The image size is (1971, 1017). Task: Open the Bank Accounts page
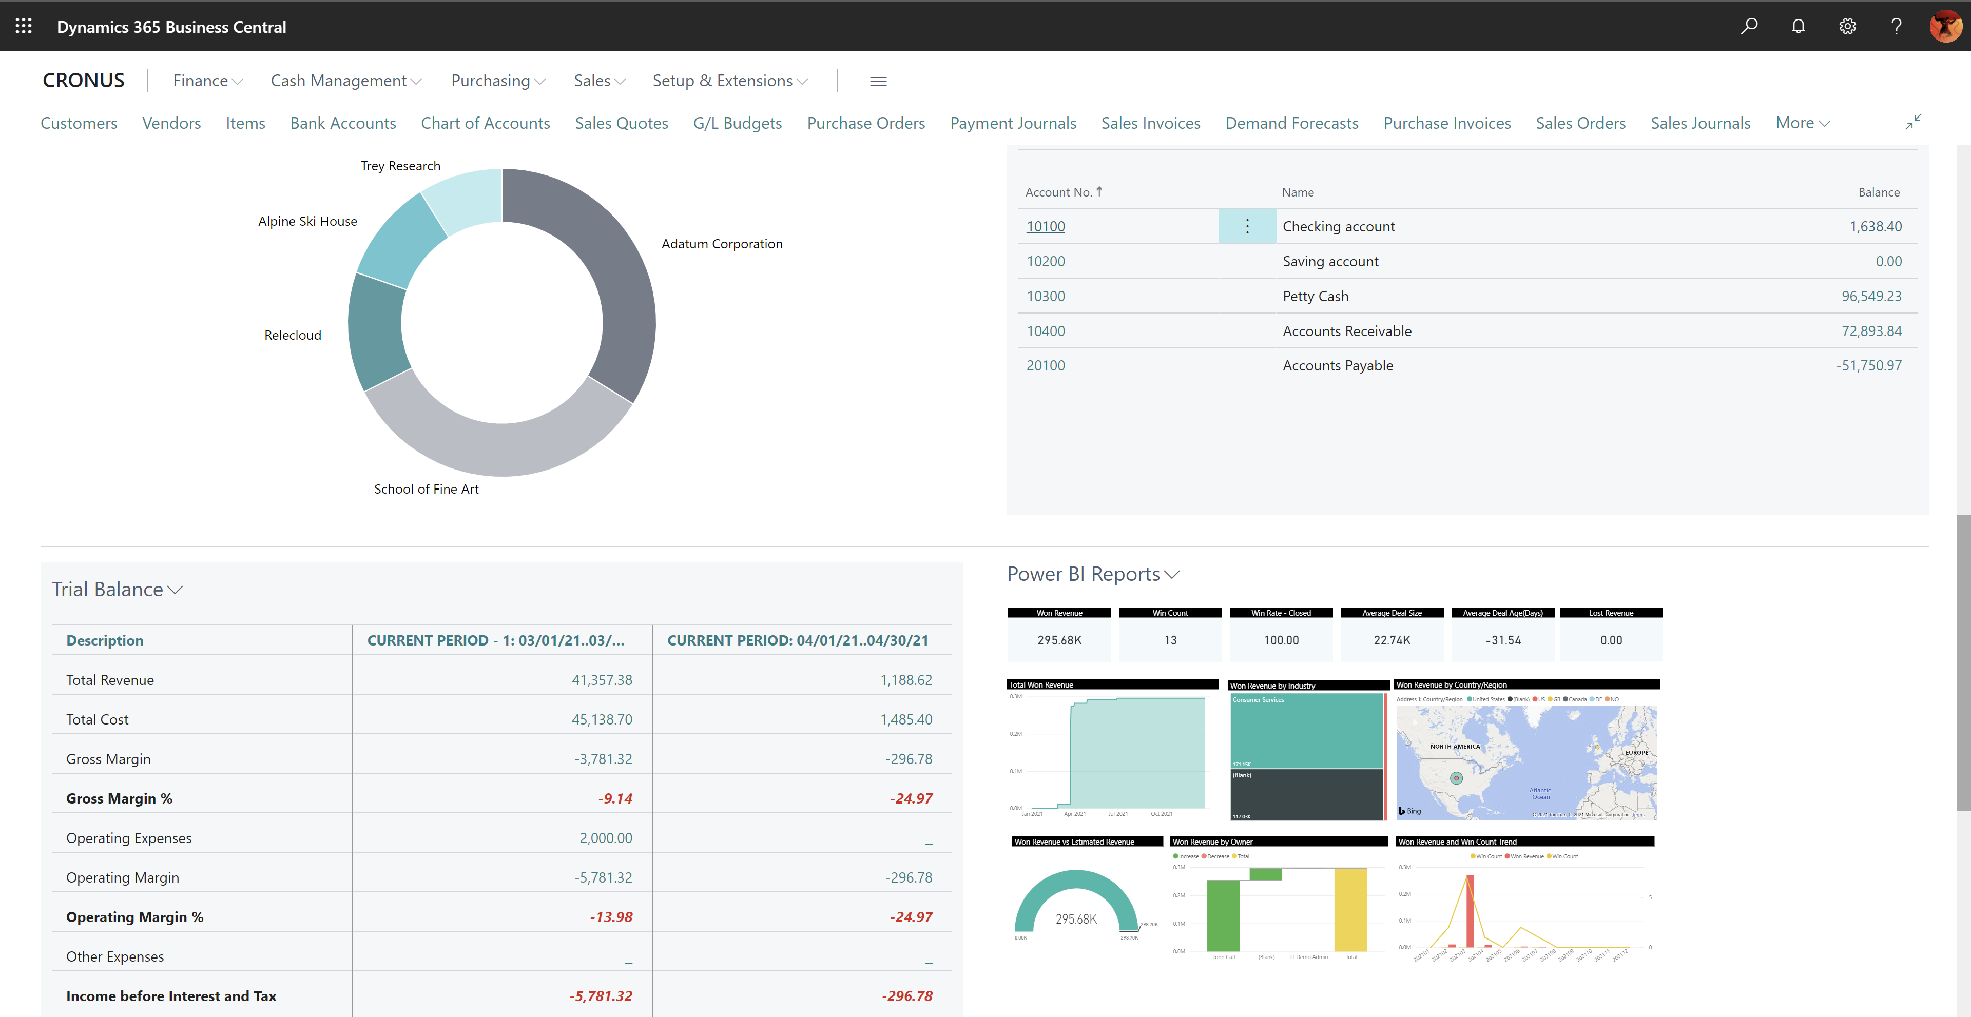(343, 123)
